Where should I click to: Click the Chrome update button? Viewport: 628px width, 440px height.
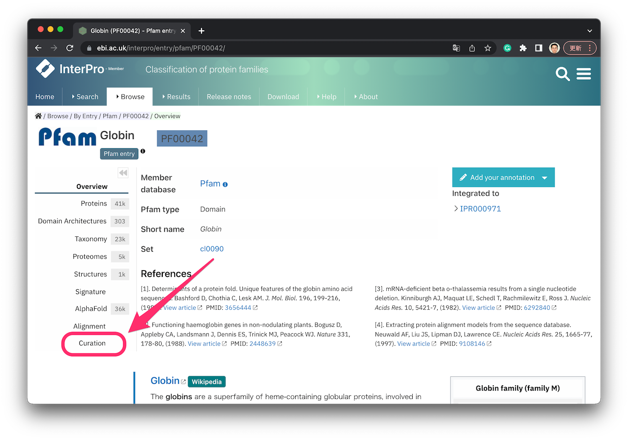tap(580, 48)
